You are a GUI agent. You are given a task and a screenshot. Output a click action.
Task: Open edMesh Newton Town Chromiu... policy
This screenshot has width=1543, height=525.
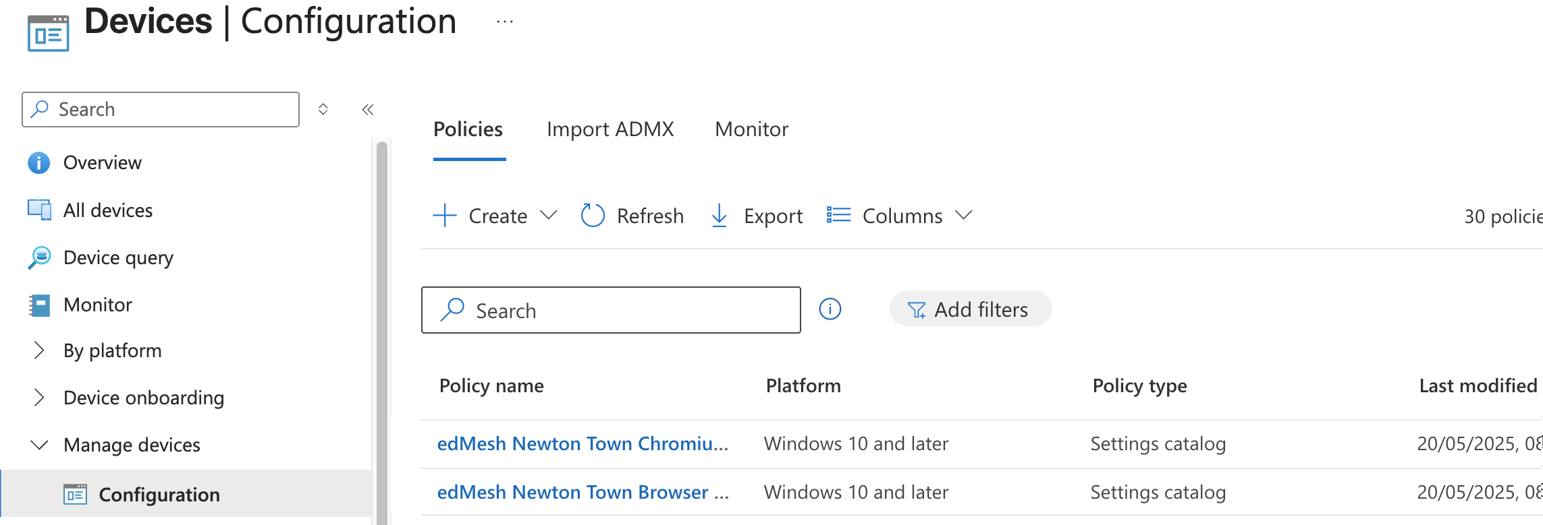click(583, 443)
